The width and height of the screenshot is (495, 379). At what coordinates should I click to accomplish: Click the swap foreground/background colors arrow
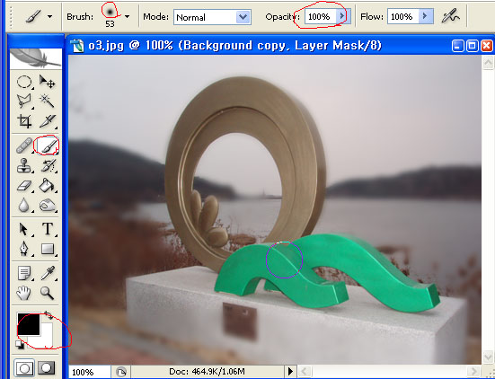tap(49, 315)
